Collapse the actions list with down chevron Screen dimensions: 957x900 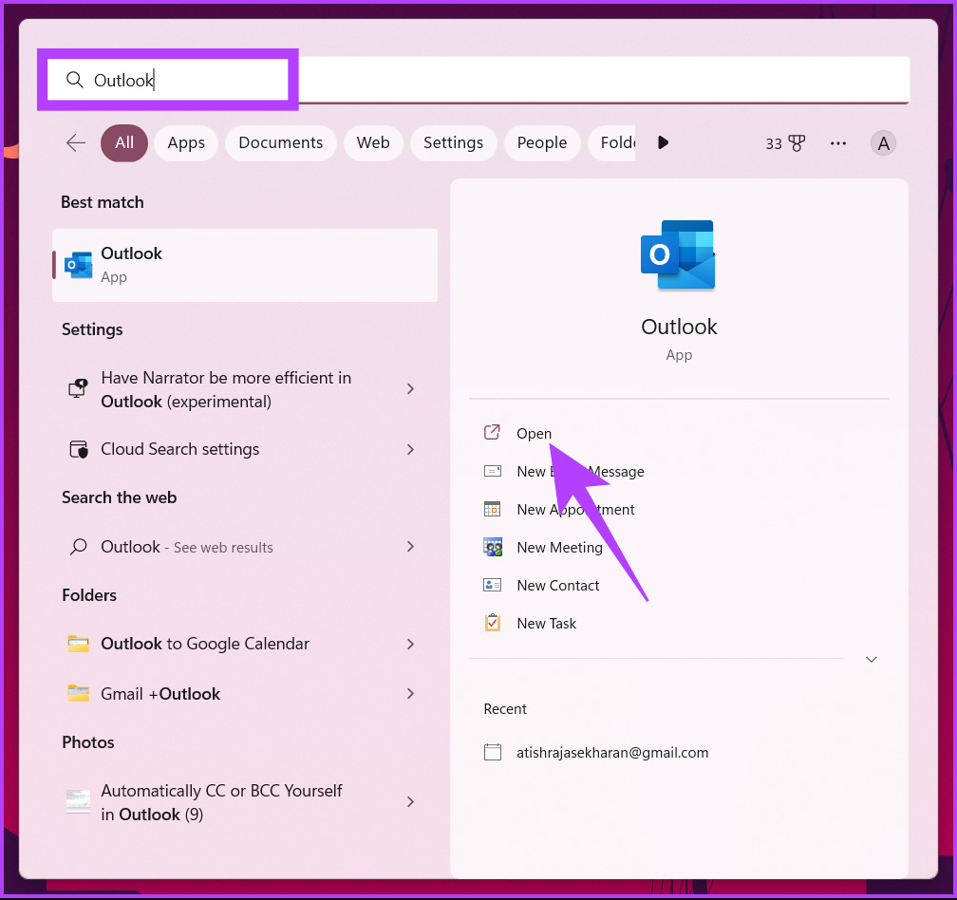coord(872,659)
